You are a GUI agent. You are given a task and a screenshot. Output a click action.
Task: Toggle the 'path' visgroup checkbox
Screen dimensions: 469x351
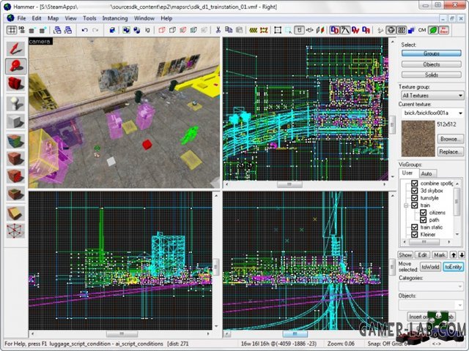coord(424,219)
